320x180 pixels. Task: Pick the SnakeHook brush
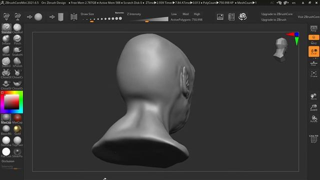click(17, 51)
